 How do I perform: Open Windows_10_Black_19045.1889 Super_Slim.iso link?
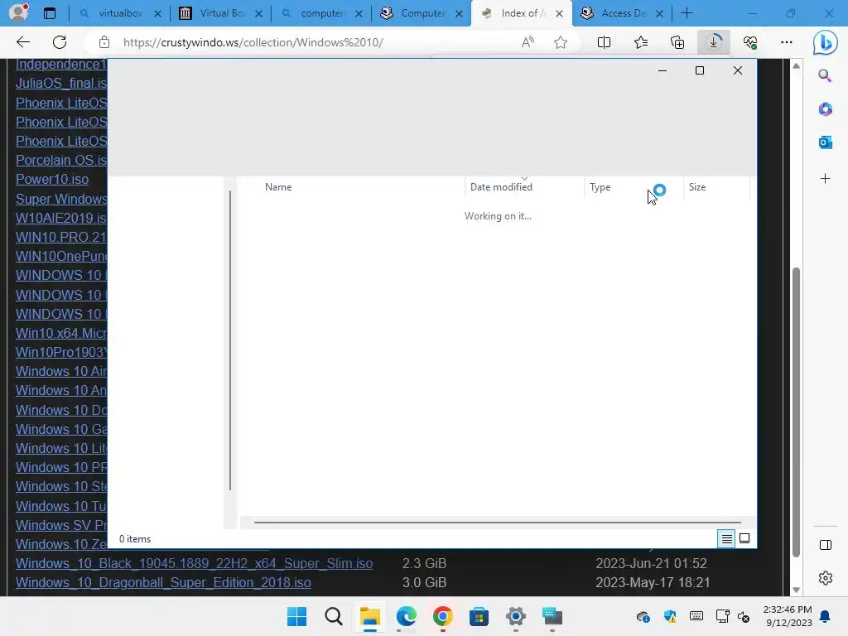pyautogui.click(x=194, y=563)
